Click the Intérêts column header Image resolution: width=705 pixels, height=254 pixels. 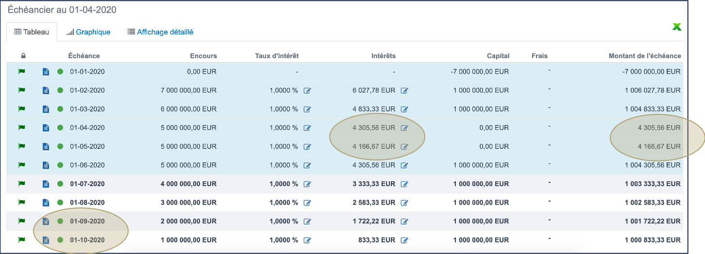[383, 56]
